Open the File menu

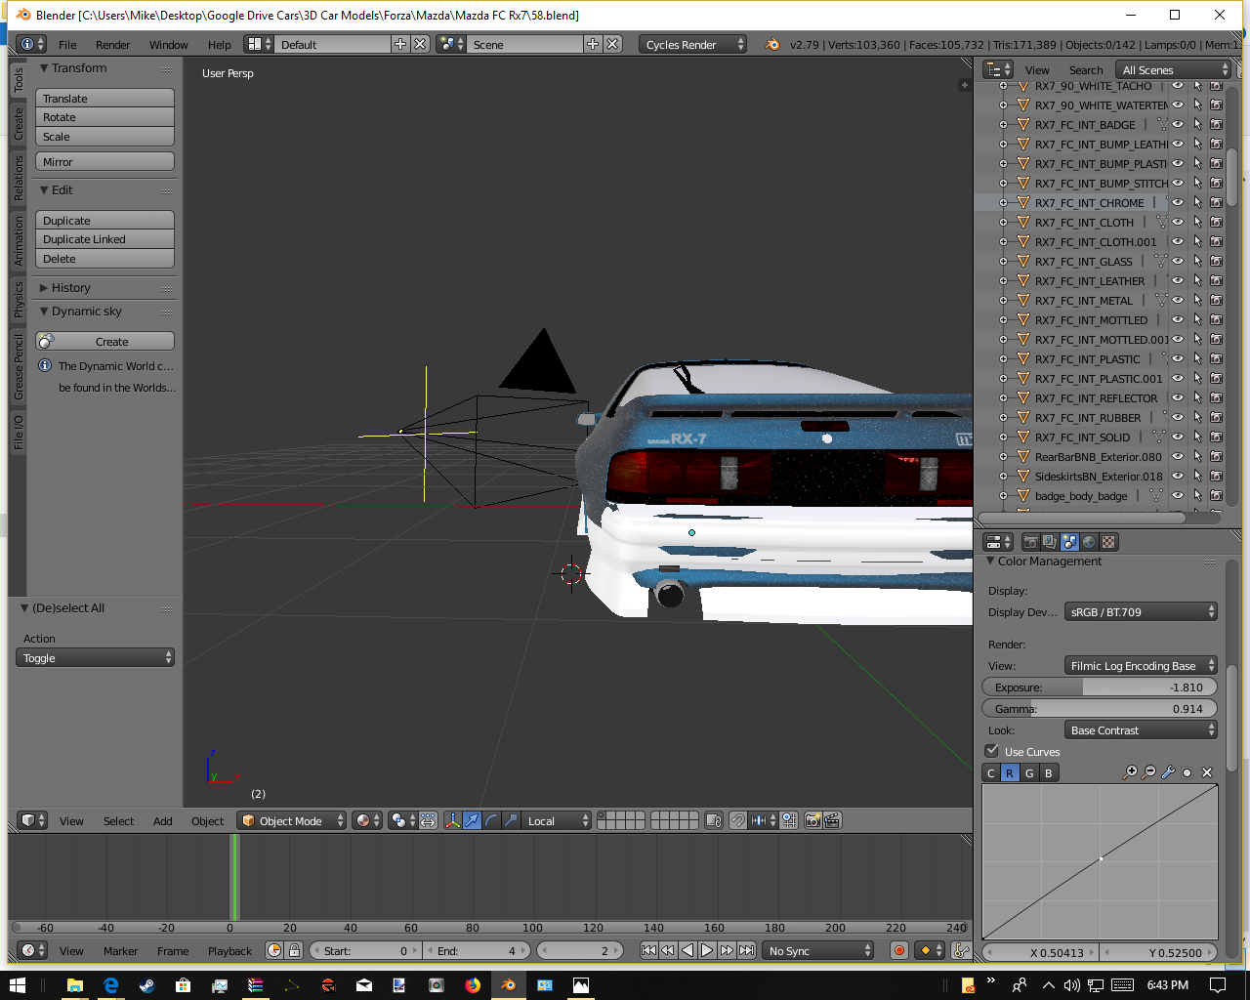67,44
